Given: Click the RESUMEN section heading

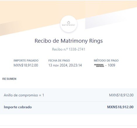Looking at the screenshot, I should [9, 79].
